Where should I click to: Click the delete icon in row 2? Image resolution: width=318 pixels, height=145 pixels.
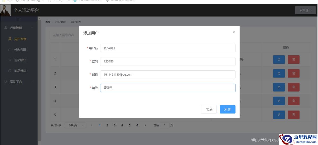(x=294, y=73)
